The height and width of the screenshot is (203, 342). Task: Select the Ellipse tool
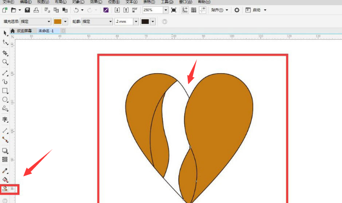pyautogui.click(x=5, y=100)
